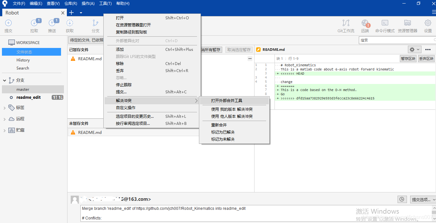This screenshot has width=436, height=223.
Task: Switch to the Robot repository tab
Action: pos(34,13)
